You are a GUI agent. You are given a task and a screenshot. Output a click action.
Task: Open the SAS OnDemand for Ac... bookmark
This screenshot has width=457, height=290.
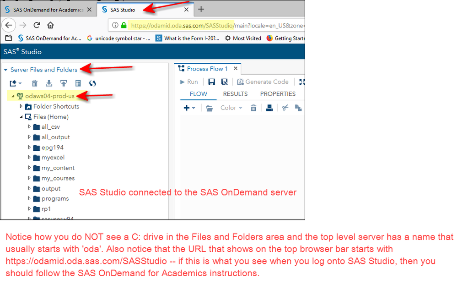click(x=49, y=38)
